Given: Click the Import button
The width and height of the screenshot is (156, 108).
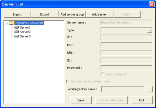Looking at the screenshot, I should 17,14.
